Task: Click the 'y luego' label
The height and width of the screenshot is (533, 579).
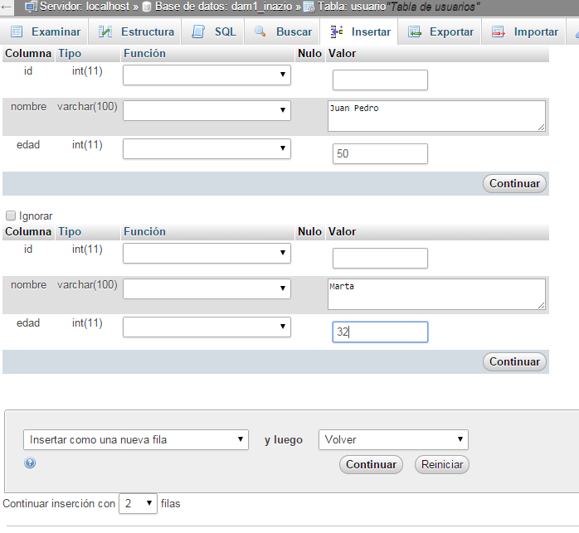Action: click(x=284, y=440)
